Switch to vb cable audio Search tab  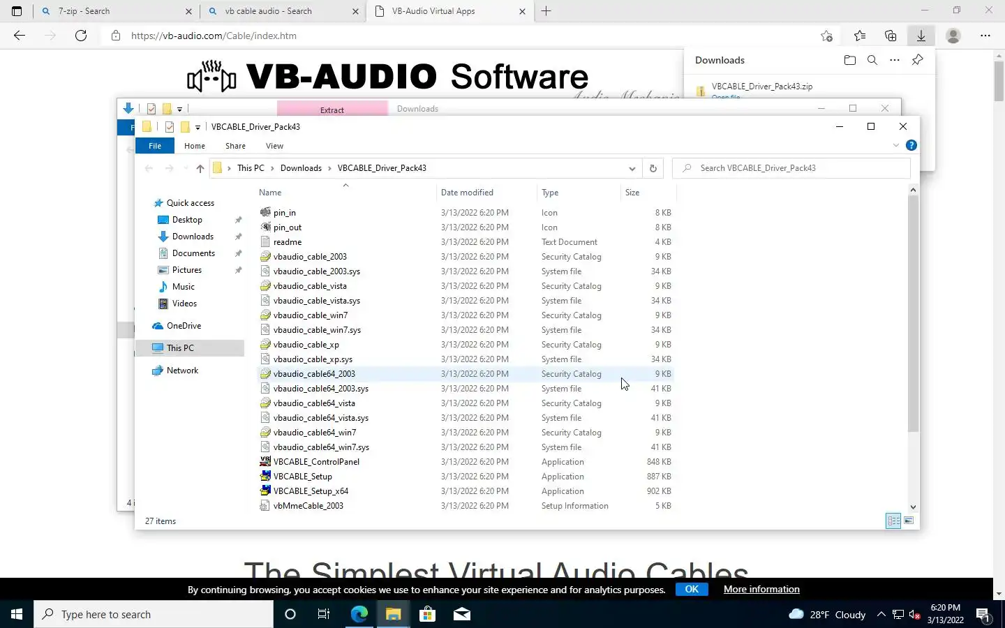click(x=282, y=11)
